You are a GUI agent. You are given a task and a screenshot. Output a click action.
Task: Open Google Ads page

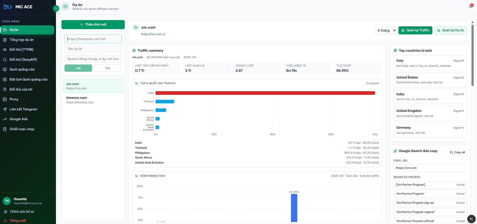[x=27, y=119]
